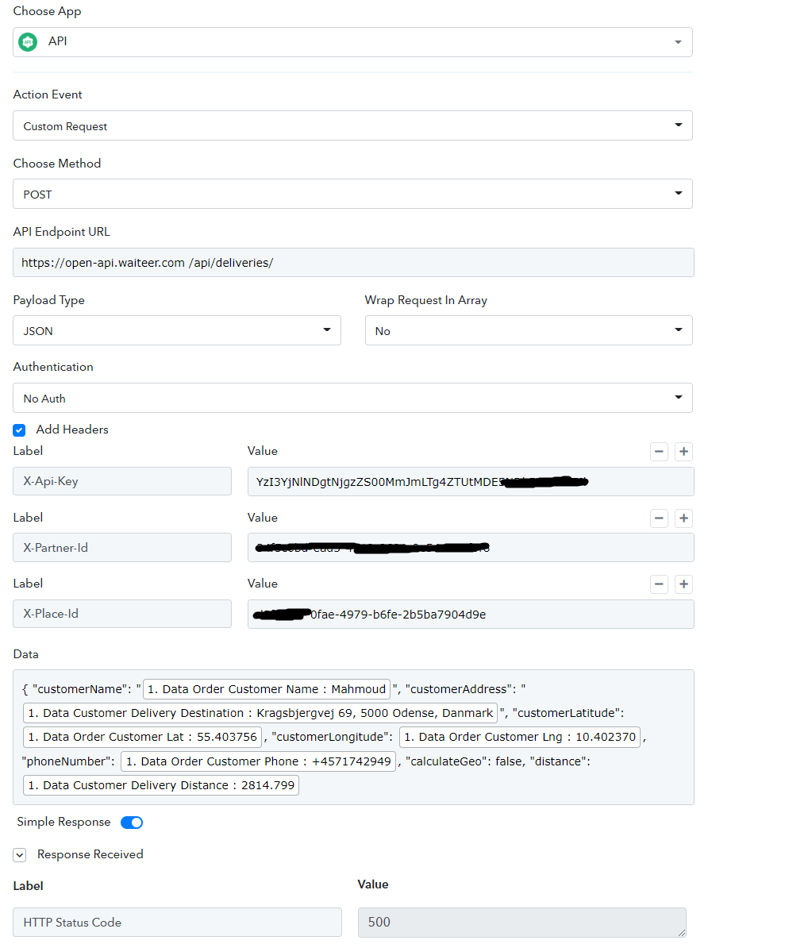Click the HTTP Status Code value box
Image resolution: width=785 pixels, height=948 pixels.
[522, 923]
